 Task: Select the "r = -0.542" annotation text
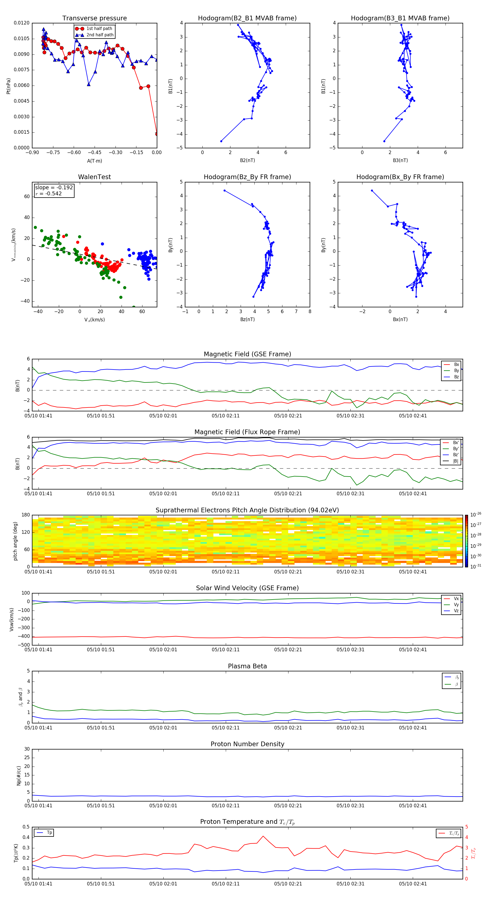(x=49, y=193)
